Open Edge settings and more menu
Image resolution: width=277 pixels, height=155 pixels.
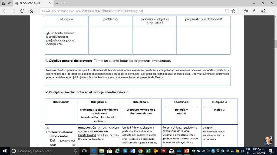[272, 11]
